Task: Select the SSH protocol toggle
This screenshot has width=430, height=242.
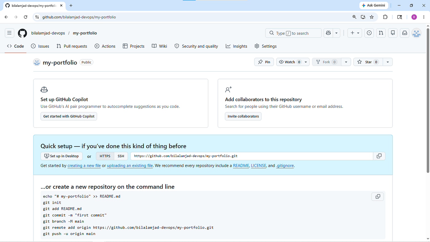Action: [121, 156]
